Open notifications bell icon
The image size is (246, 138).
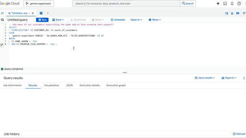click(x=232, y=3)
